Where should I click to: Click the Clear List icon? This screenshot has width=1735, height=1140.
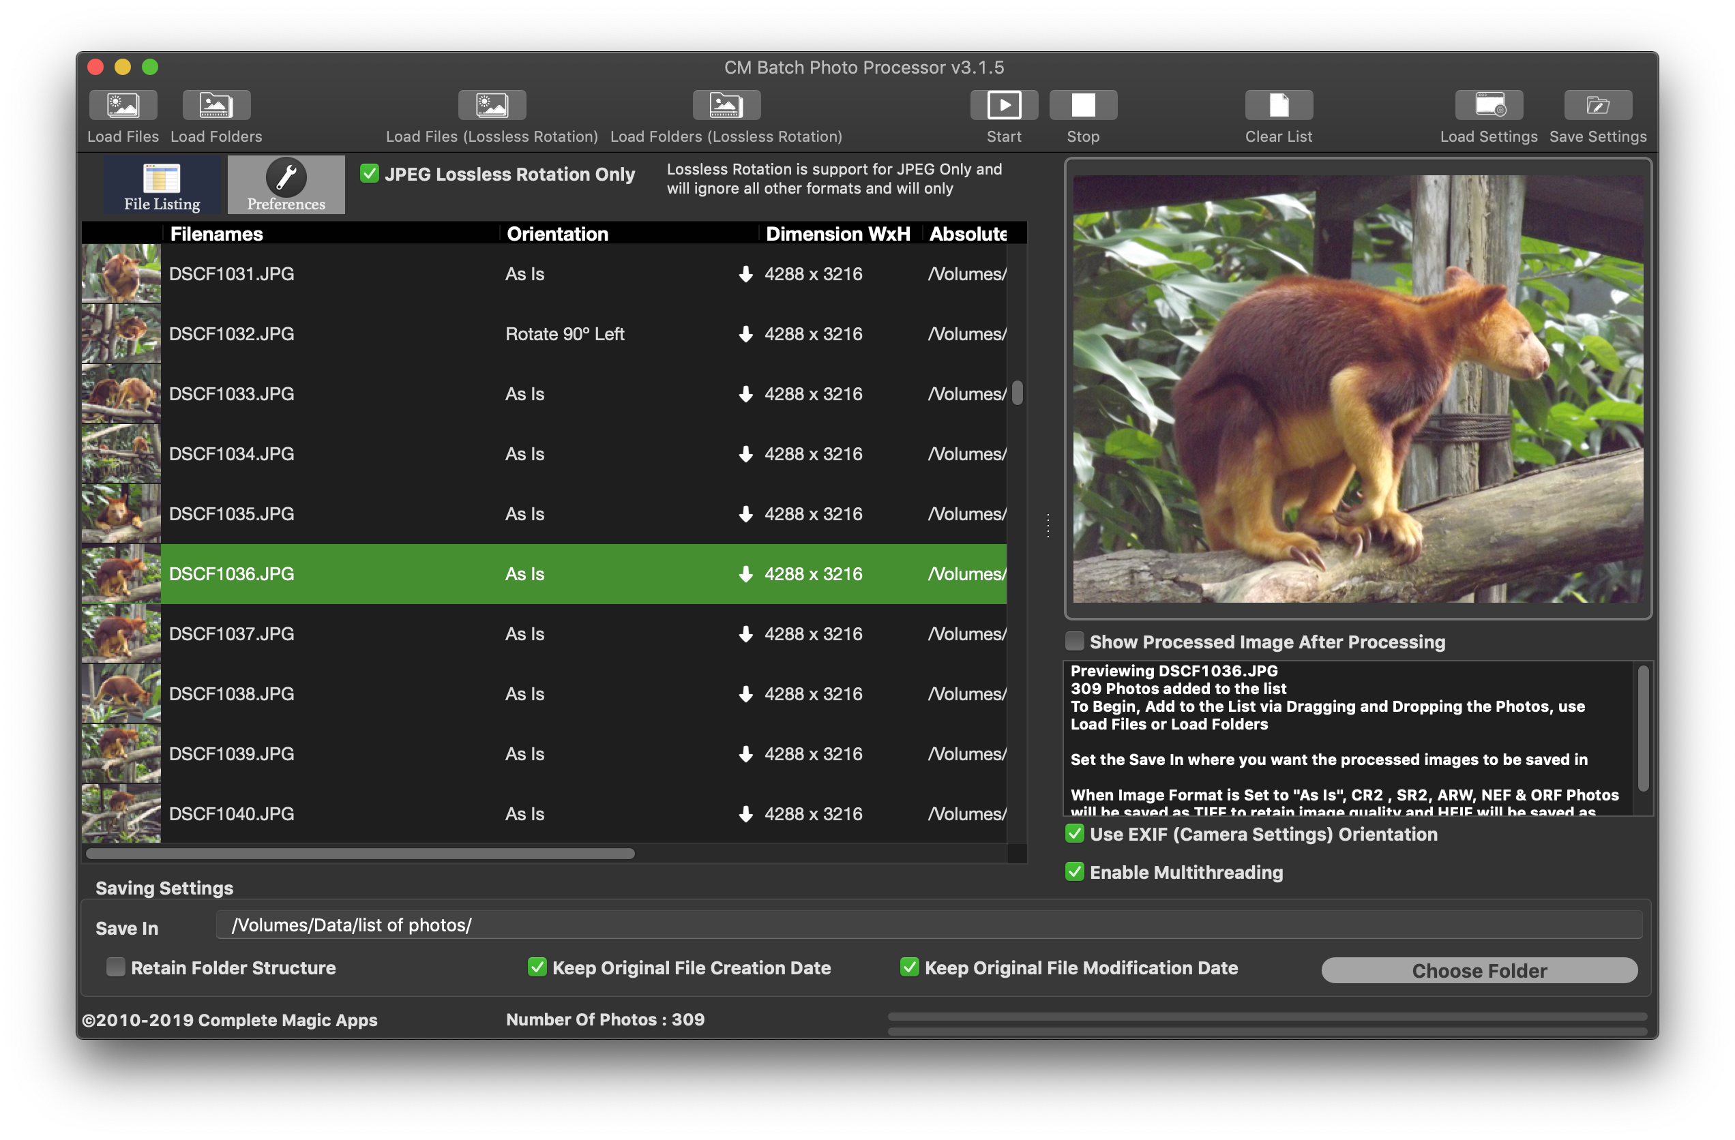click(x=1278, y=106)
